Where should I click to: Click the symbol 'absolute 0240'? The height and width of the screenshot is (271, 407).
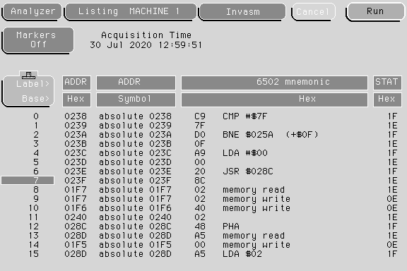pyautogui.click(x=135, y=217)
